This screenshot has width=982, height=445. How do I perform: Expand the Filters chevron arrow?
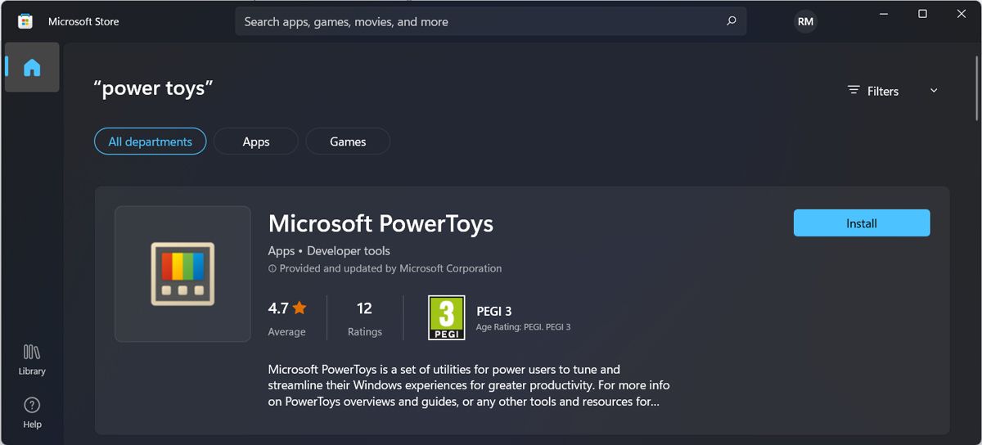coord(934,91)
